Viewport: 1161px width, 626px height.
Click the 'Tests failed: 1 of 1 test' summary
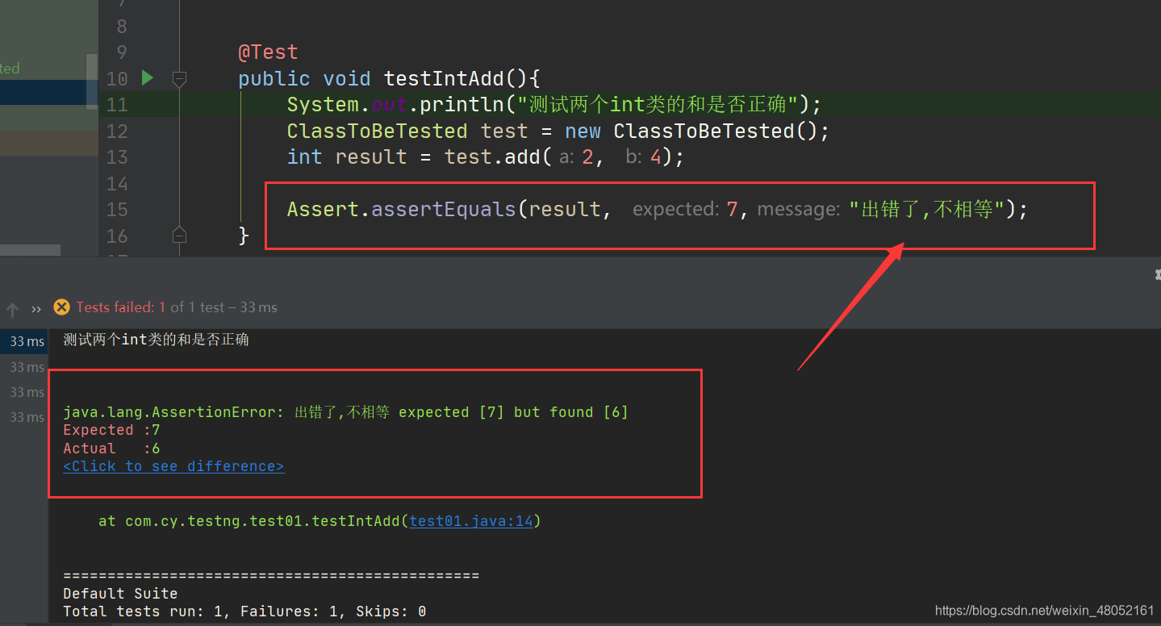click(x=177, y=307)
